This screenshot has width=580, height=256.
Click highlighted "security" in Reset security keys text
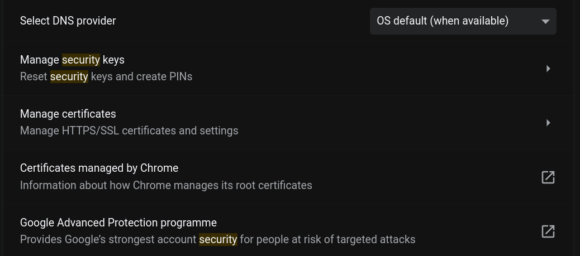(x=69, y=76)
